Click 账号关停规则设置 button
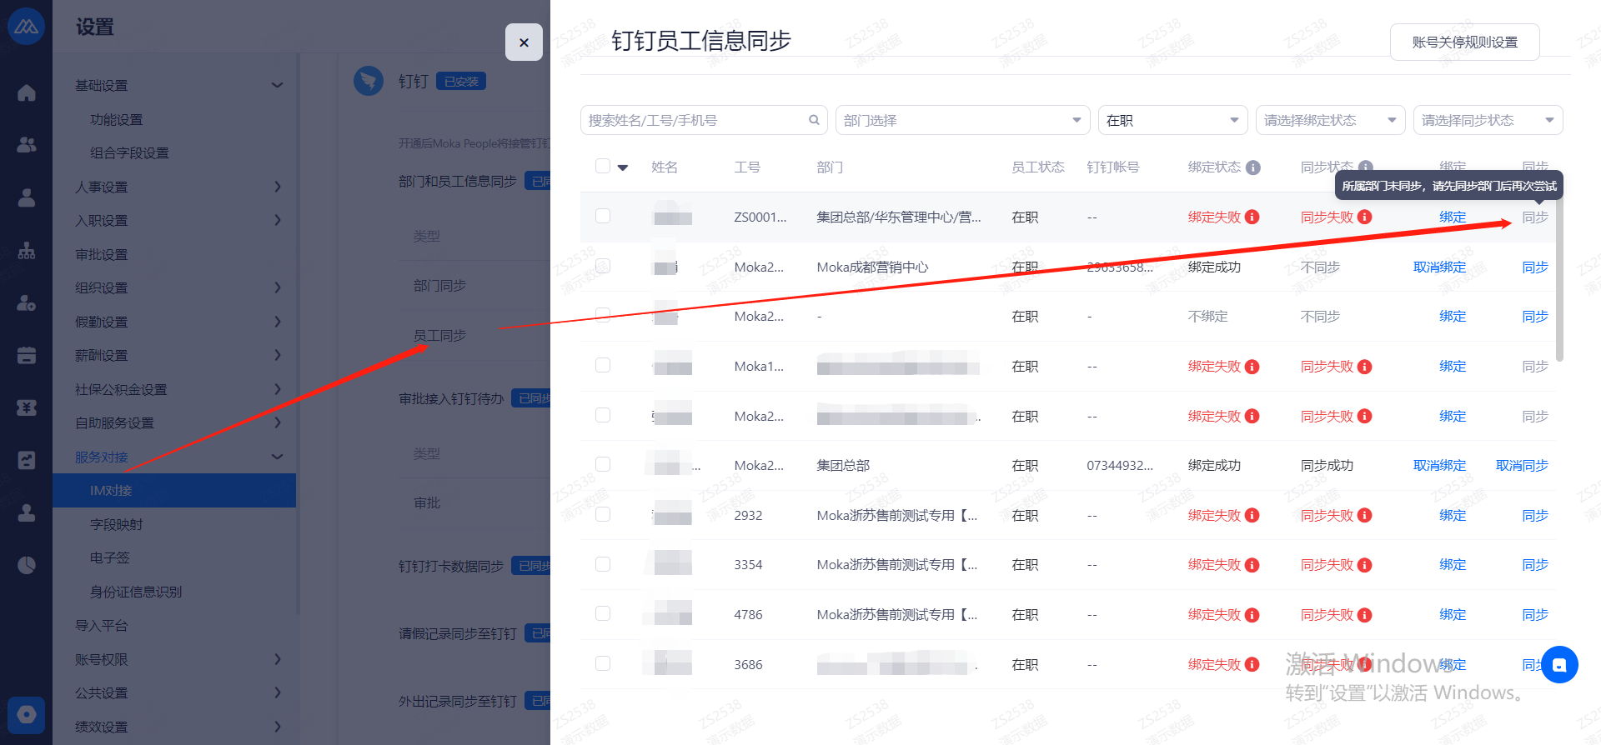The width and height of the screenshot is (1601, 745). [1464, 42]
